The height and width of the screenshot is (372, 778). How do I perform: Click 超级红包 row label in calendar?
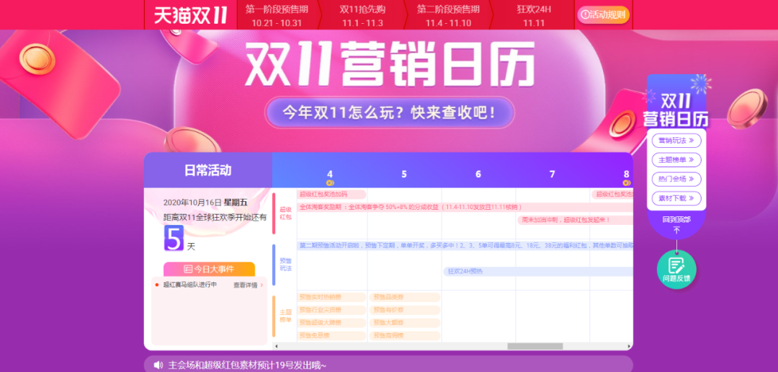pos(285,213)
